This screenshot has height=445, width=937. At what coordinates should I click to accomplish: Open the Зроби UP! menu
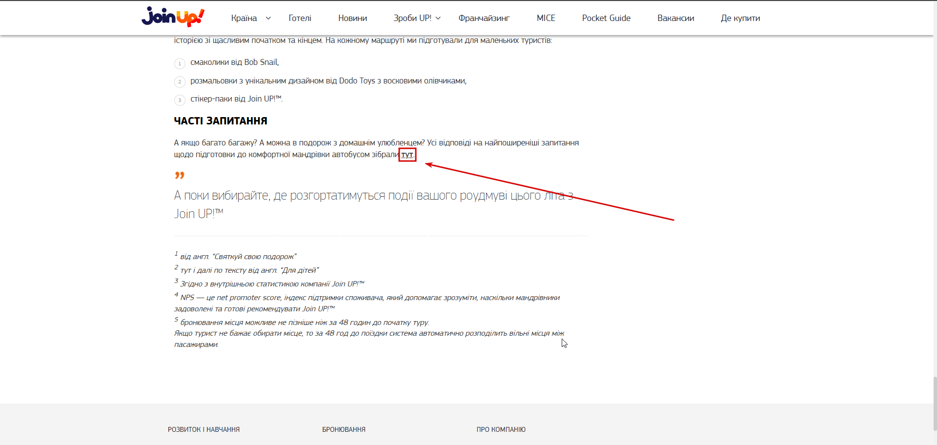point(412,18)
